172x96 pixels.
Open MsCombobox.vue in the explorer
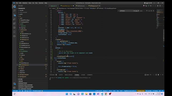[x=26, y=34]
